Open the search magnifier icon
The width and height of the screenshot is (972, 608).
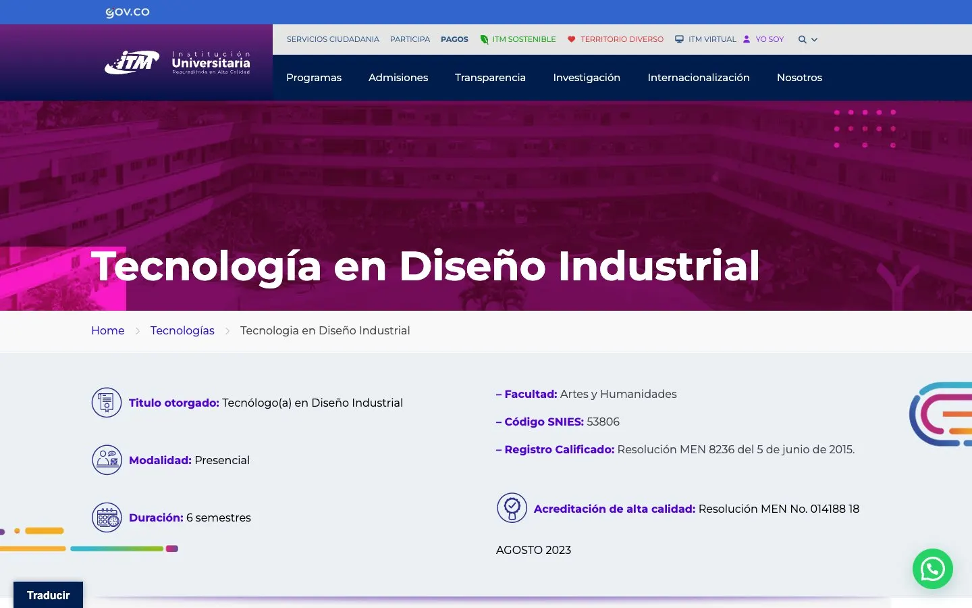click(x=802, y=40)
